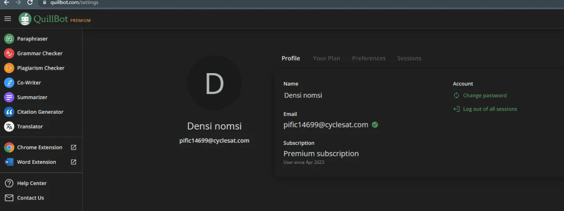The width and height of the screenshot is (564, 211).
Task: Click Log out of all sessions
Action: click(x=485, y=109)
